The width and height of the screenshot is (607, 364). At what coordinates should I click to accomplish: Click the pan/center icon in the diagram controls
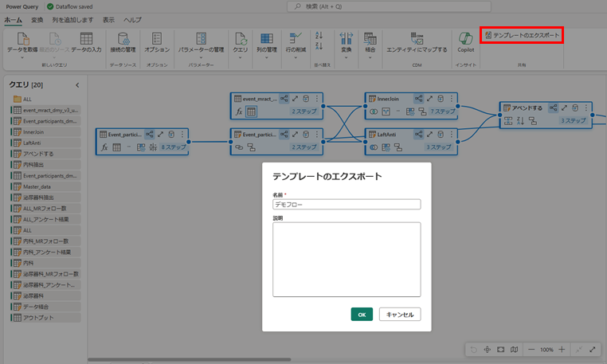487,350
